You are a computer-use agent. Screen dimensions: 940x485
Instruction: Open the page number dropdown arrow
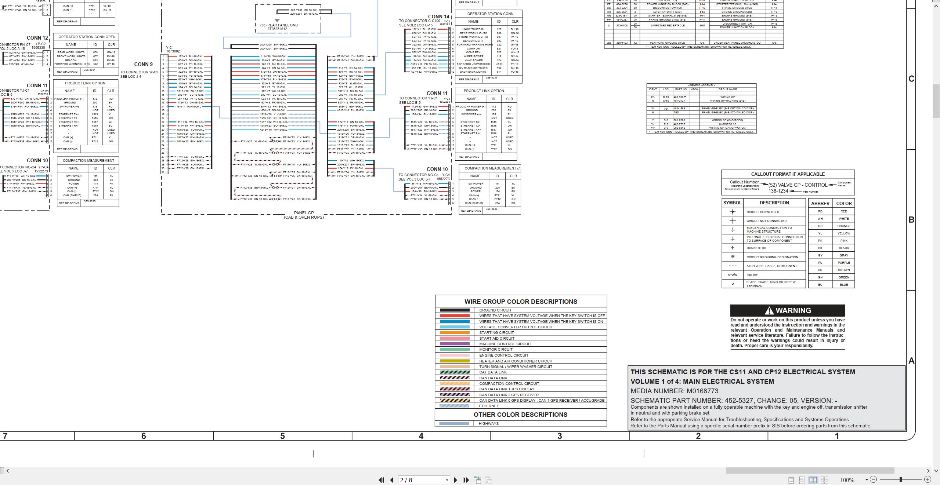tap(447, 480)
